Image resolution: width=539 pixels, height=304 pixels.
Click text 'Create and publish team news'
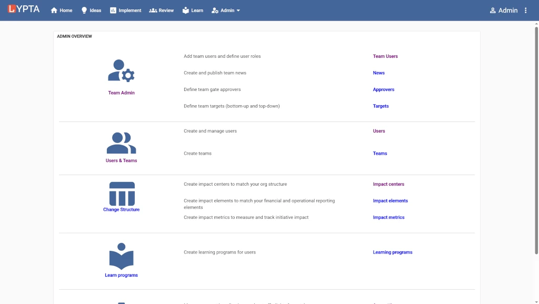[215, 73]
